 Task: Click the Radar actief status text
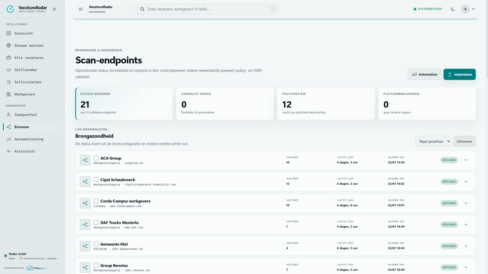(x=17, y=254)
